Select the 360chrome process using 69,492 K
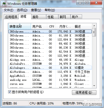Screen dimensions: 104x108 coord(50,44)
